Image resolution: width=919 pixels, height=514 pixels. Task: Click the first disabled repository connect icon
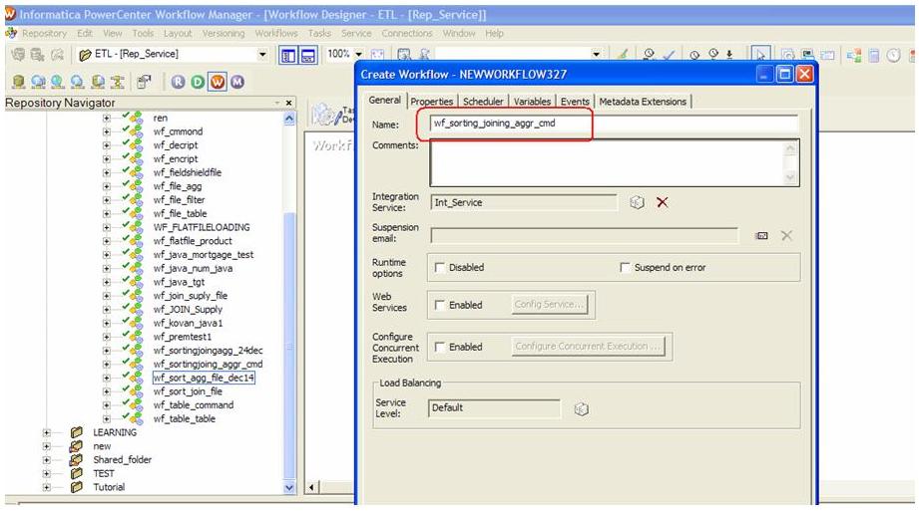(x=18, y=55)
